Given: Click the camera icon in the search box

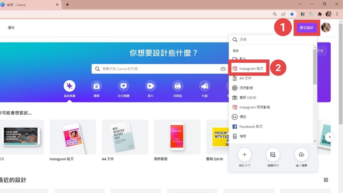Looking at the screenshot, I should 223,69.
